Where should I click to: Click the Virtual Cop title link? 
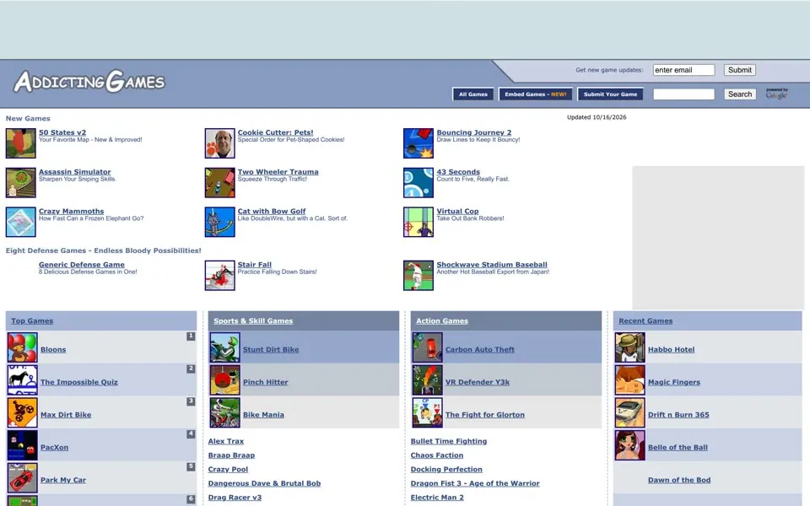point(457,211)
